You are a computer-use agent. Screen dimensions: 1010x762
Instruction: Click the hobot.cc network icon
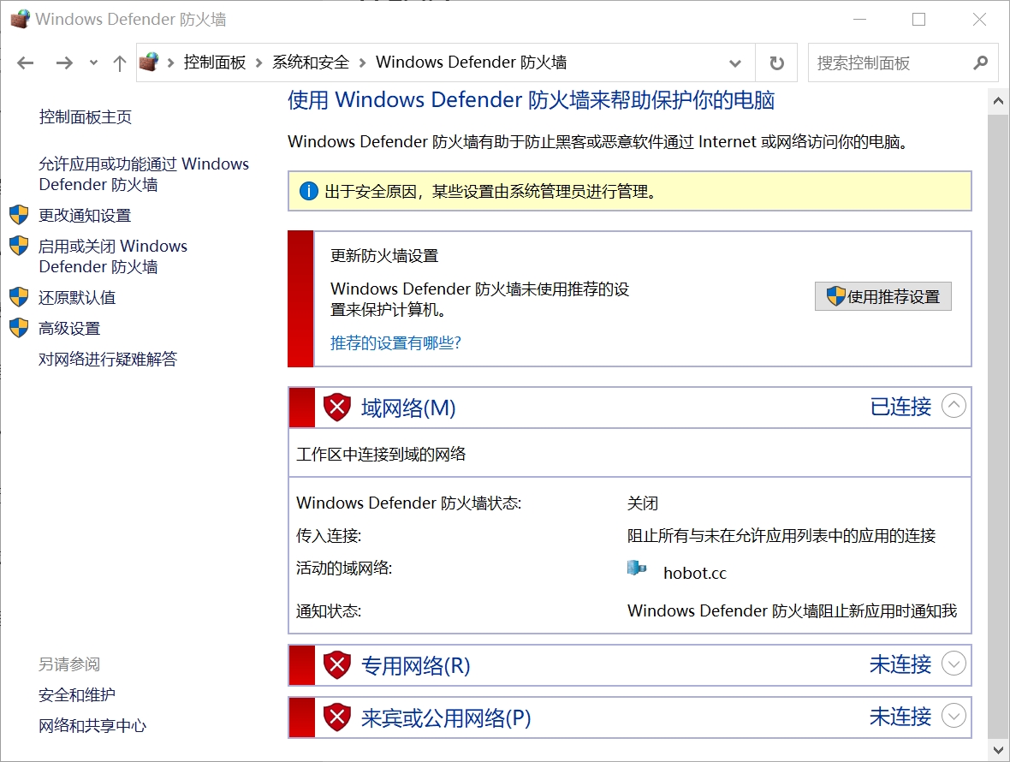click(637, 568)
